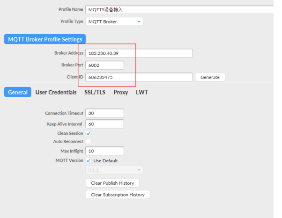Toggle MQTT Version Use Default checkbox
Screen dimensions: 282x218
pyautogui.click(x=89, y=160)
